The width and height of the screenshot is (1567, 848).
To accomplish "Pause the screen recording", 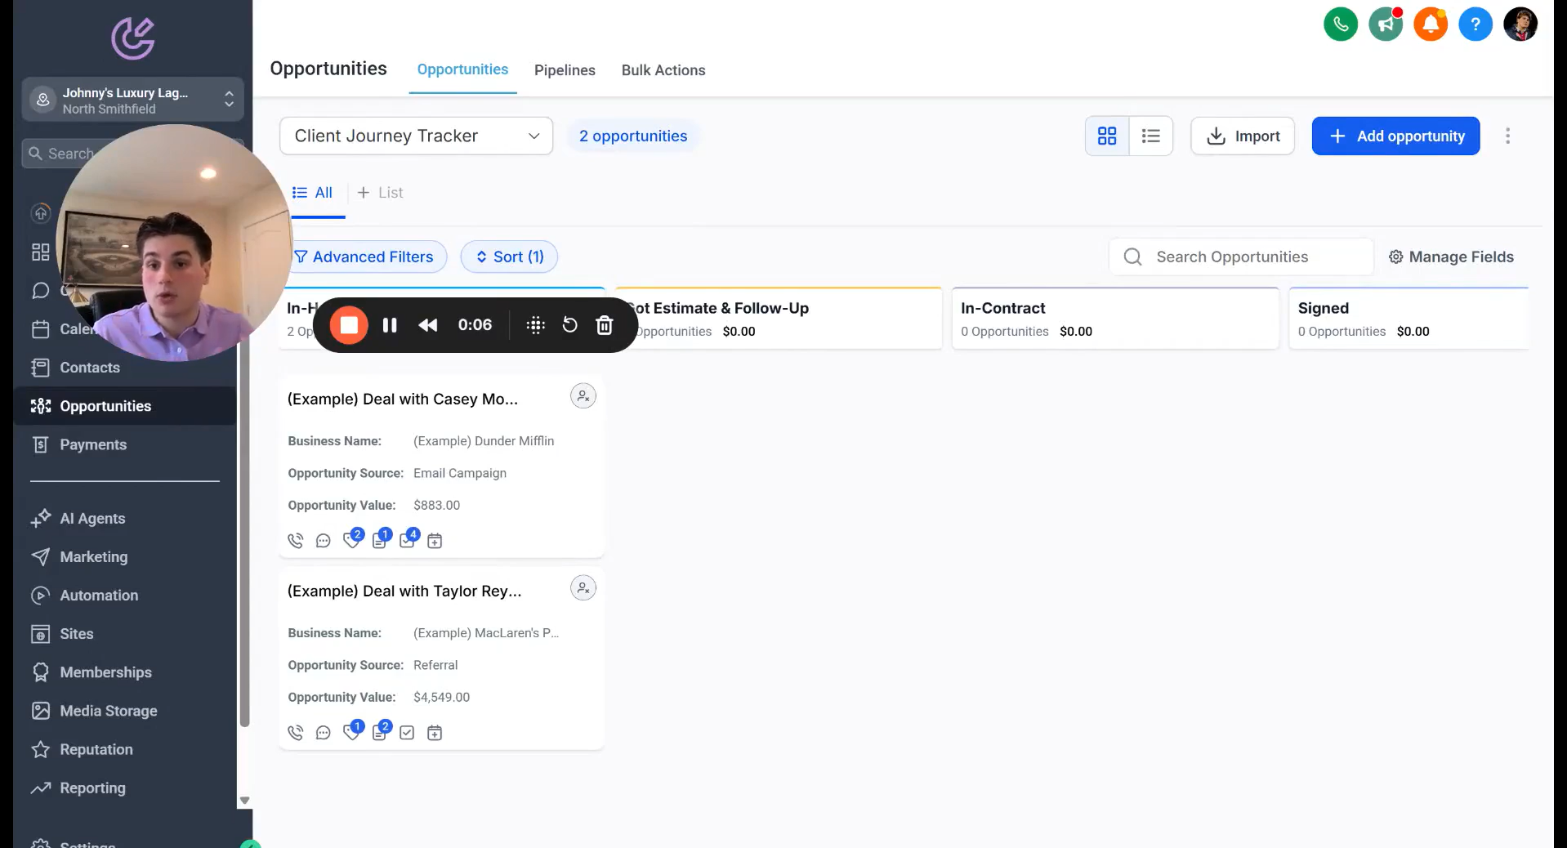I will pyautogui.click(x=390, y=325).
